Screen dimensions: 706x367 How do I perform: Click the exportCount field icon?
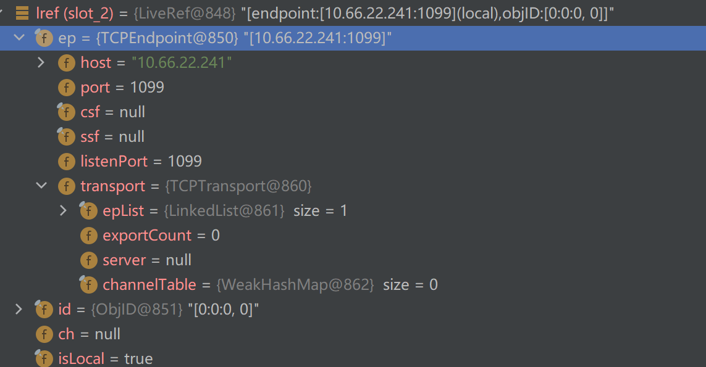[x=88, y=236]
